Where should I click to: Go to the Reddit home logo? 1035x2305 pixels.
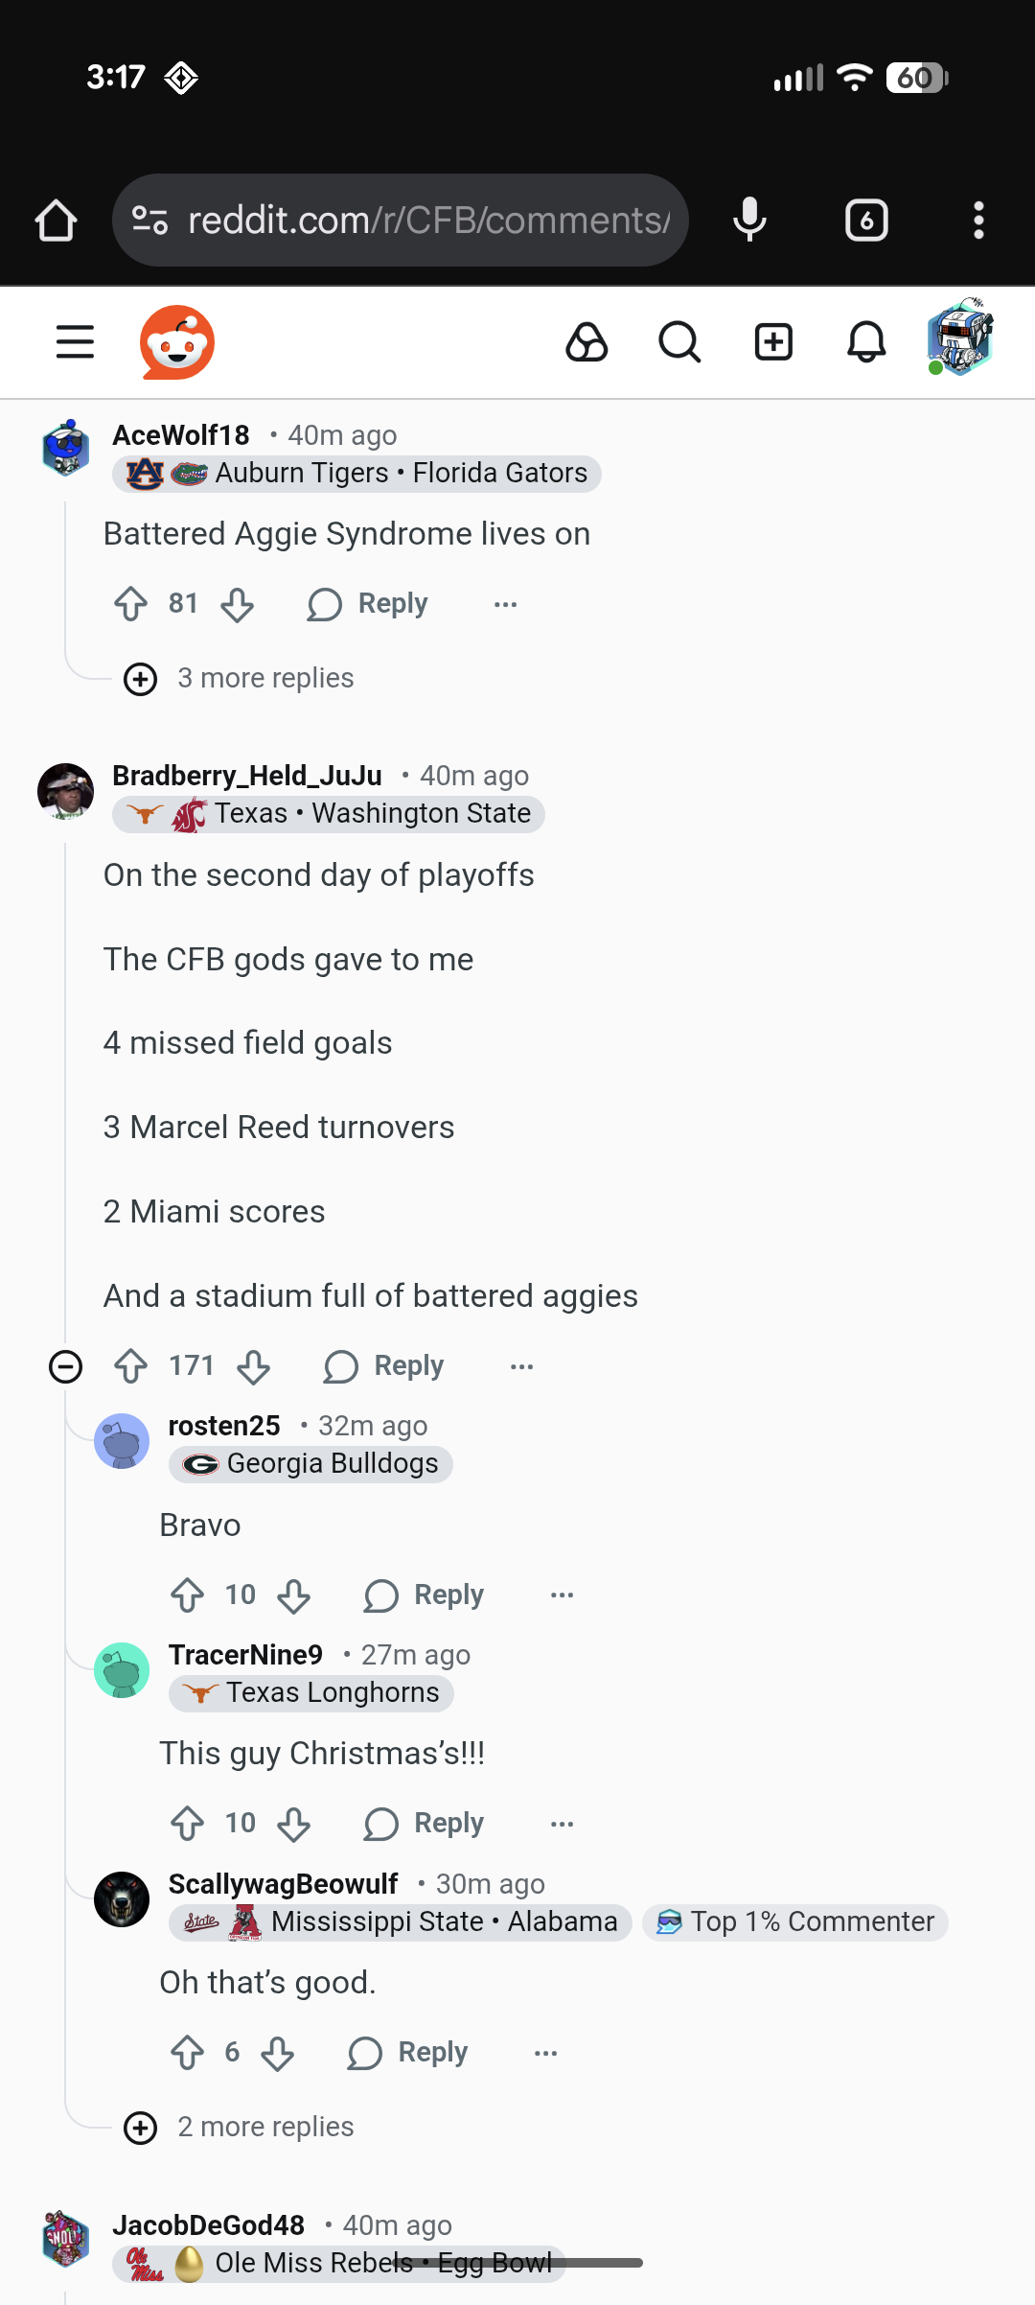point(177,342)
